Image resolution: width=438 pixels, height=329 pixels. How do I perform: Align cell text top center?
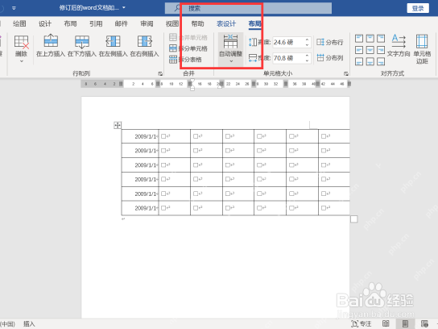(370, 39)
